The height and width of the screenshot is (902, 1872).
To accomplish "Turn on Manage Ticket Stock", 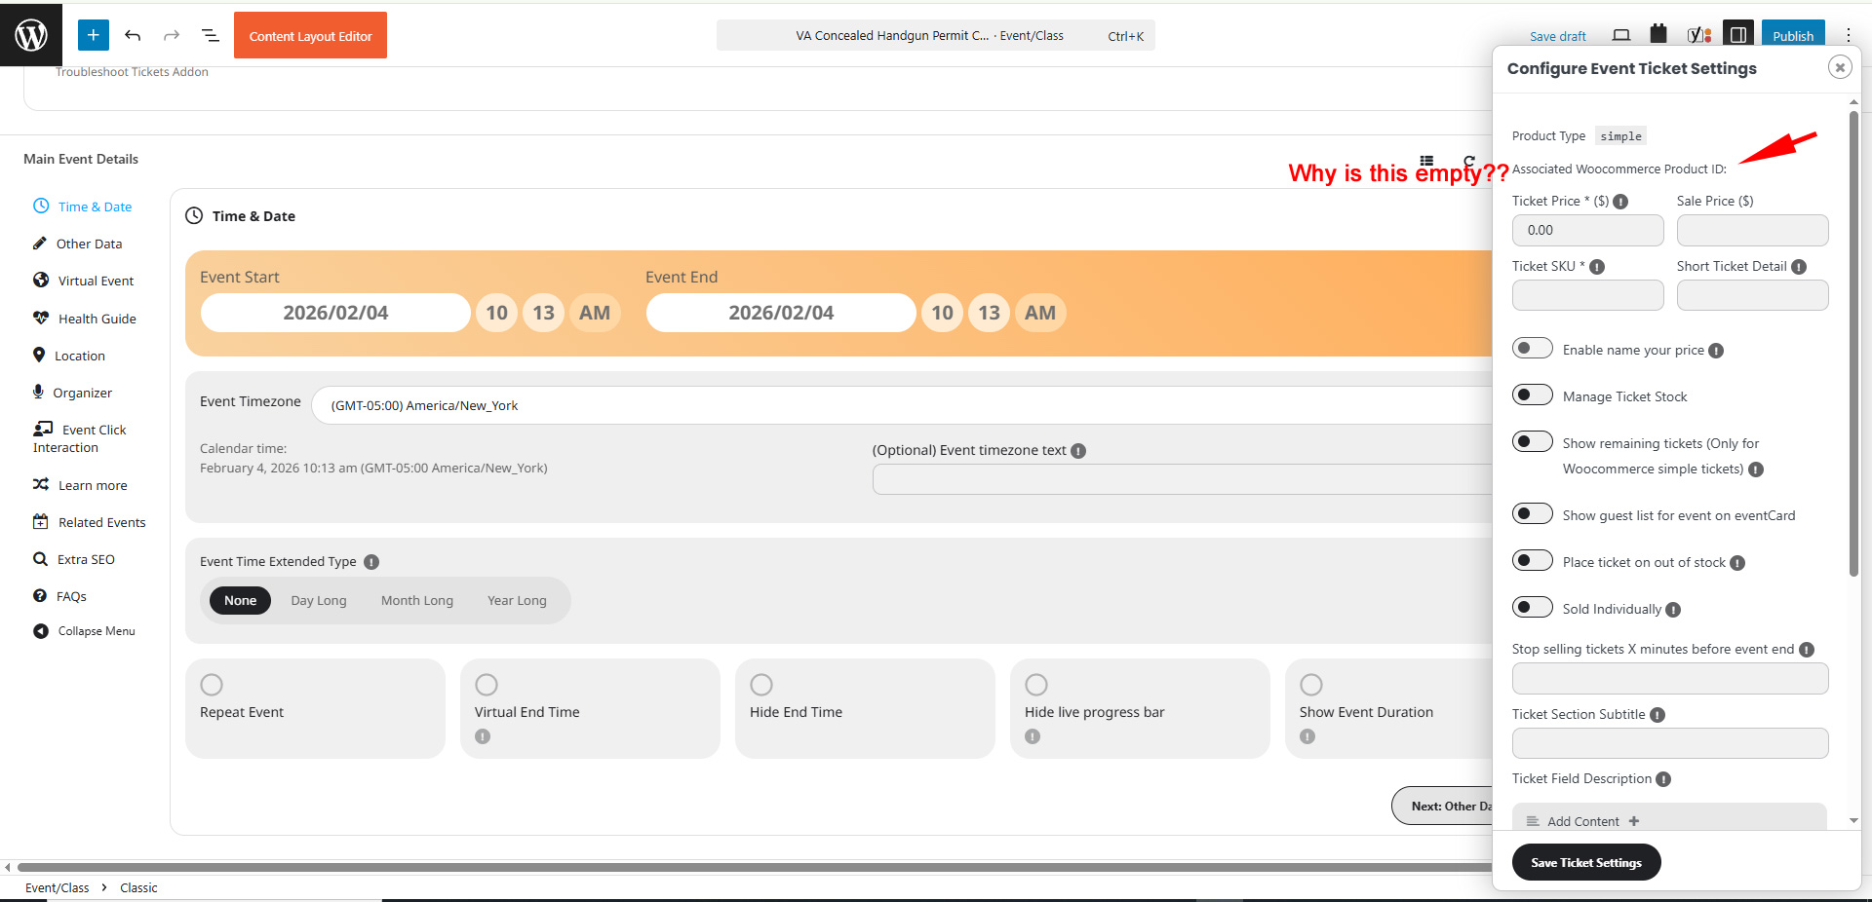I will click(x=1532, y=395).
